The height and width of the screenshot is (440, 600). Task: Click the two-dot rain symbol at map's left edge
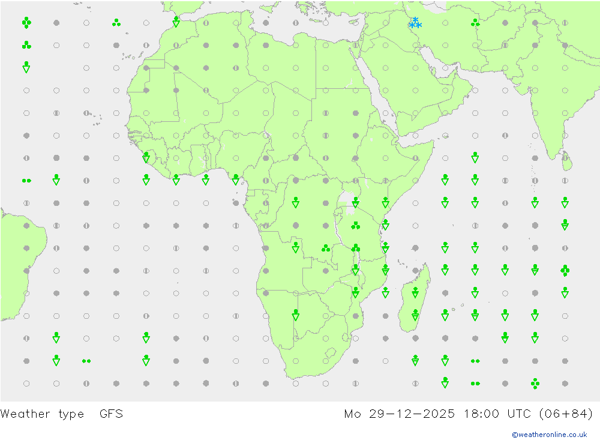point(26,180)
